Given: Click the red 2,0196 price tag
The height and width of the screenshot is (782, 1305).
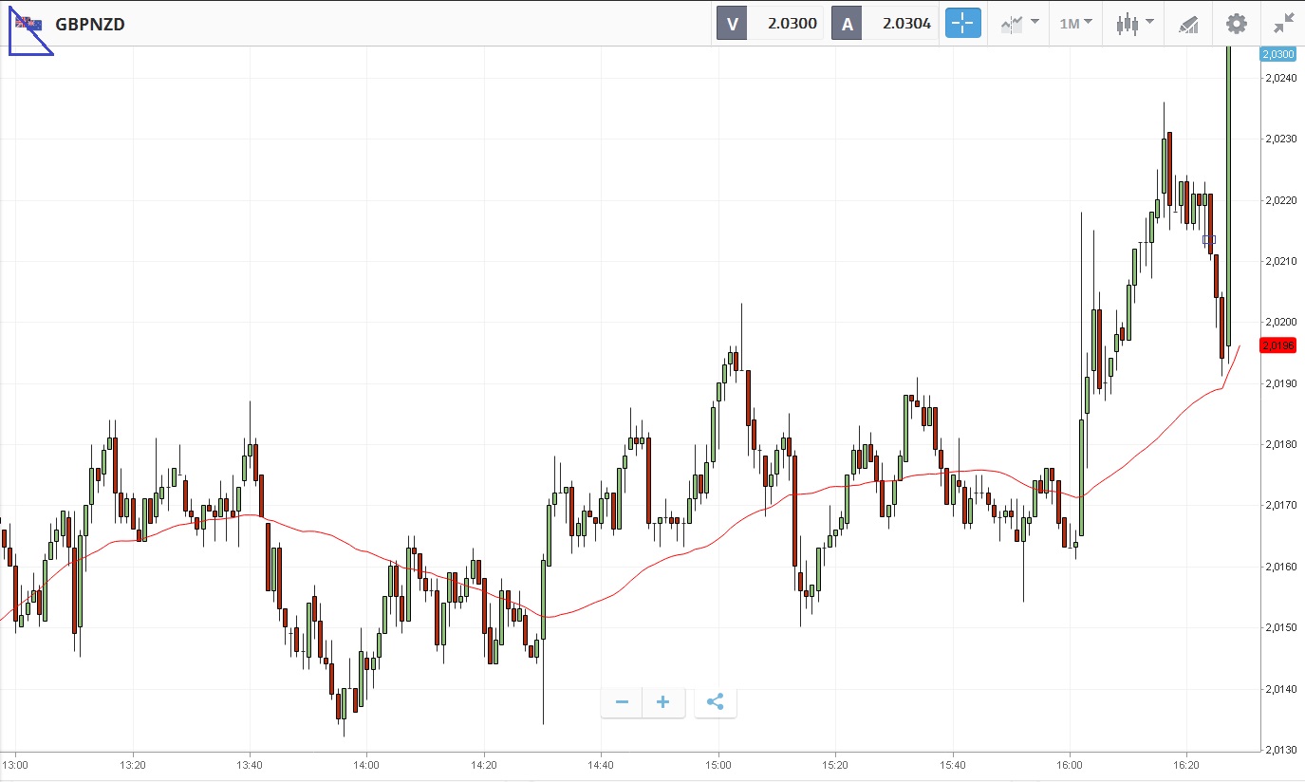Looking at the screenshot, I should click(x=1277, y=345).
